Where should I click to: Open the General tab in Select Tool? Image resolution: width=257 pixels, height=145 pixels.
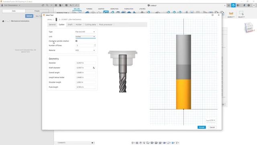[x=52, y=25]
